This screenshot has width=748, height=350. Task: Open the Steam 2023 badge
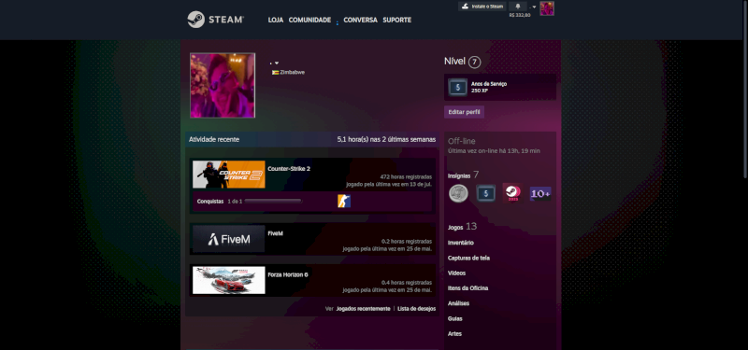(x=512, y=193)
